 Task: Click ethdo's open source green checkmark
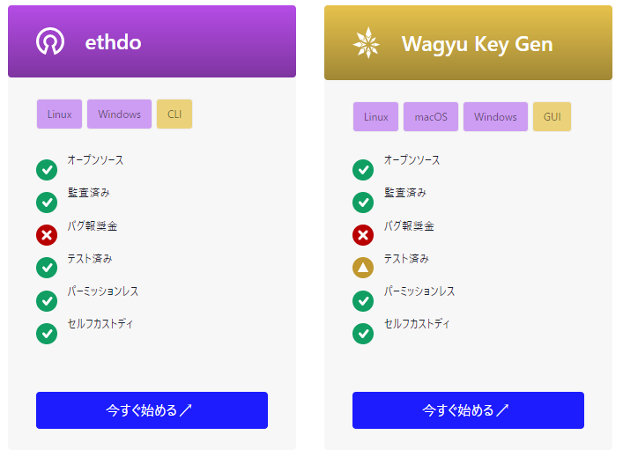click(47, 170)
